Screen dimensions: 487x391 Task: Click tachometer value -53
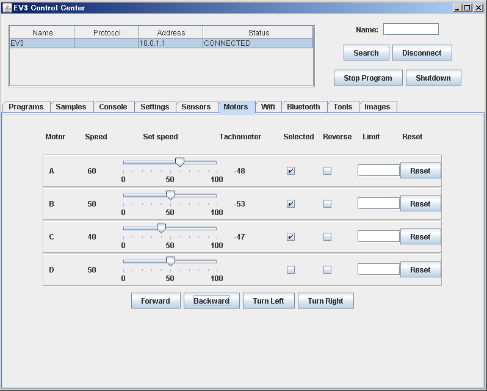click(x=239, y=203)
